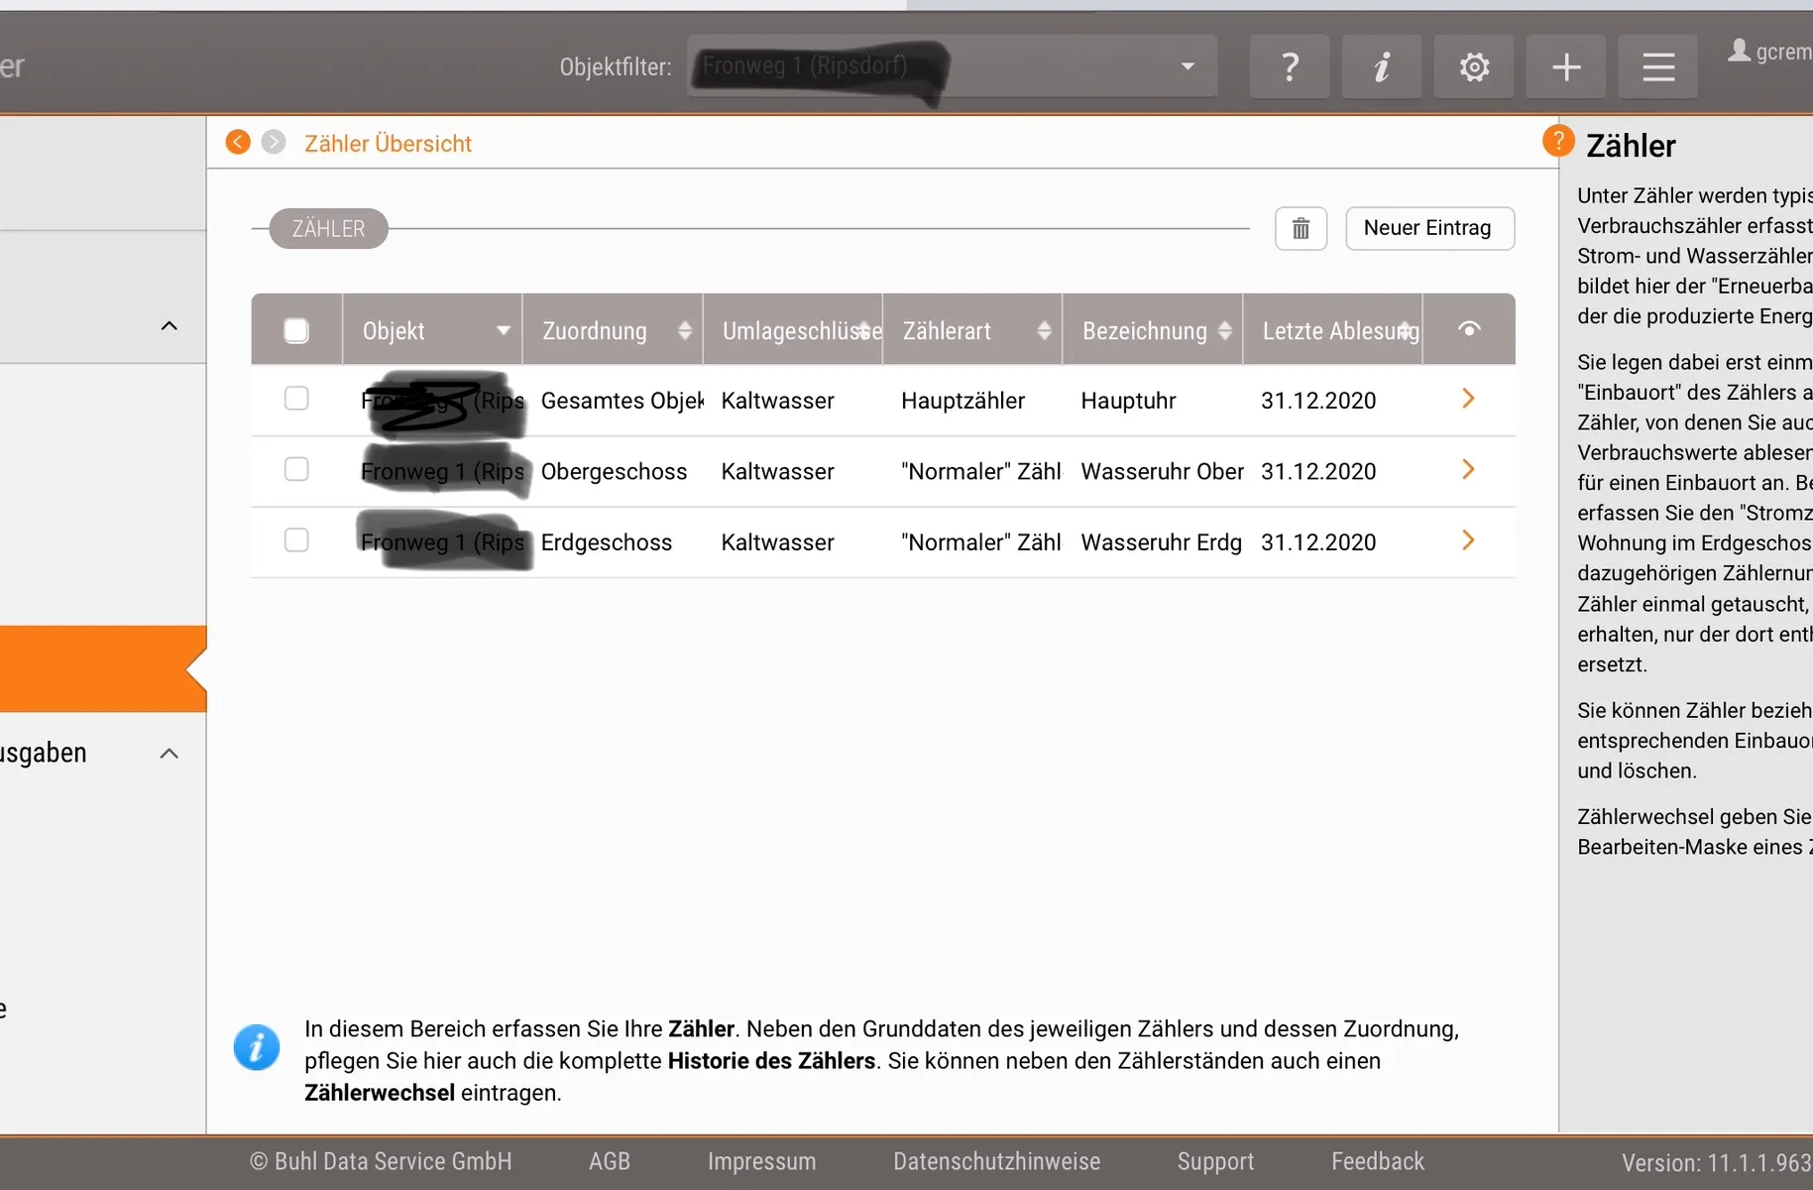Image resolution: width=1813 pixels, height=1190 pixels.
Task: Open the Datenschutzhinweise footer link
Action: point(996,1161)
